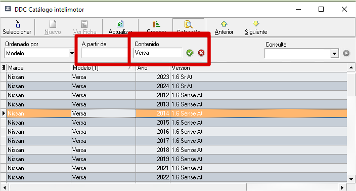
Task: Move to the next record with Siguiente
Action: click(x=256, y=27)
